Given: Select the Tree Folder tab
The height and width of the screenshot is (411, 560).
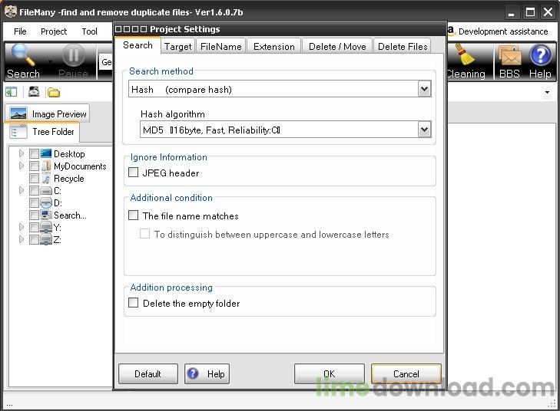Looking at the screenshot, I should (x=42, y=132).
